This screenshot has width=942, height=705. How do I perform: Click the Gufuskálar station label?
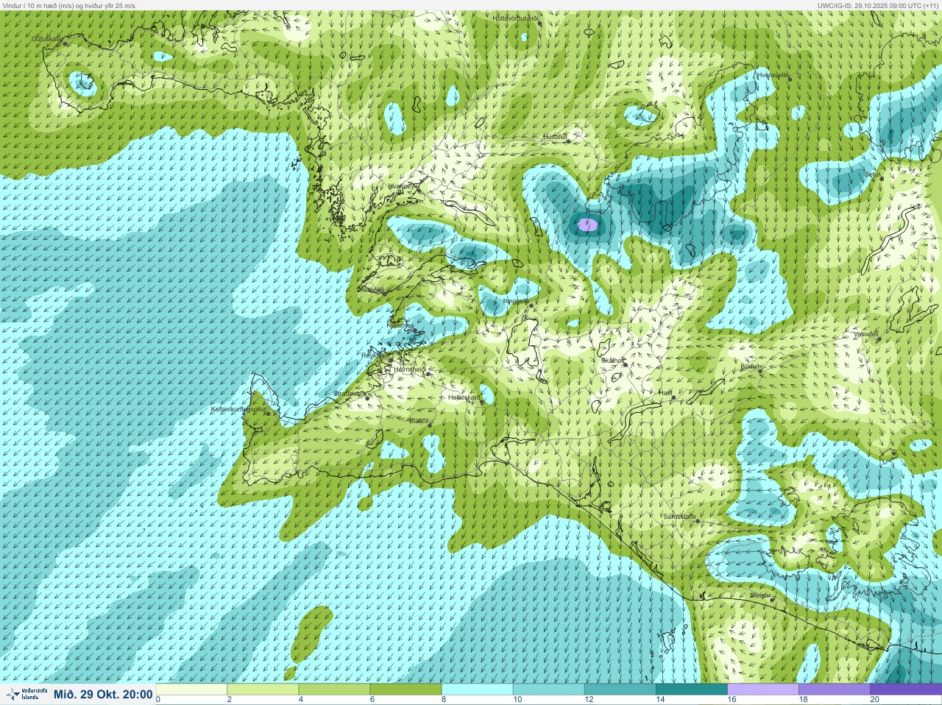[x=46, y=39]
